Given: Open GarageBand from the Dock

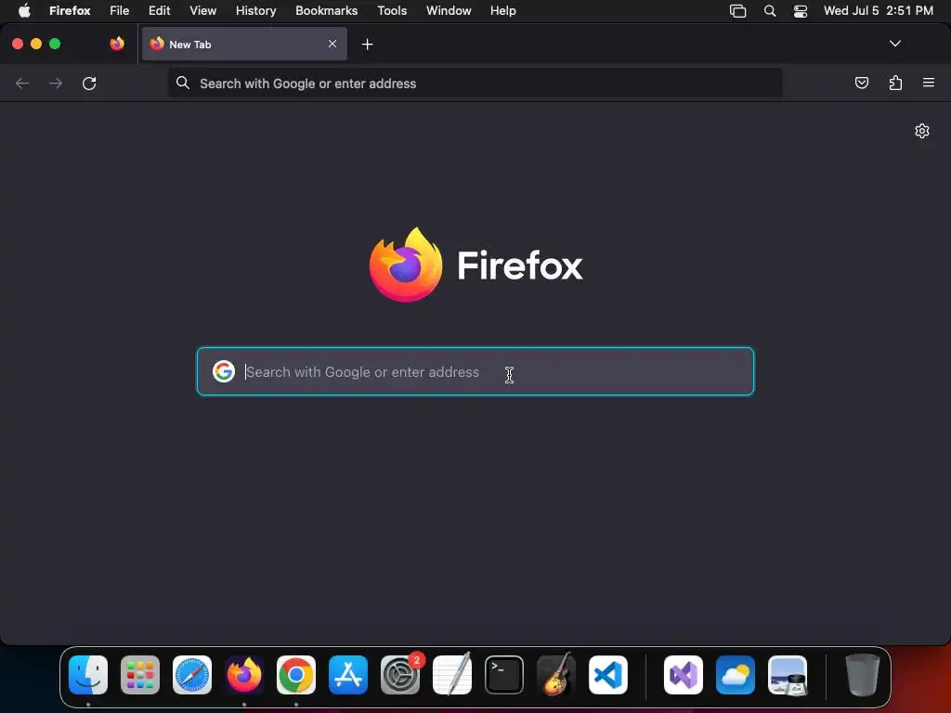Looking at the screenshot, I should coord(556,675).
